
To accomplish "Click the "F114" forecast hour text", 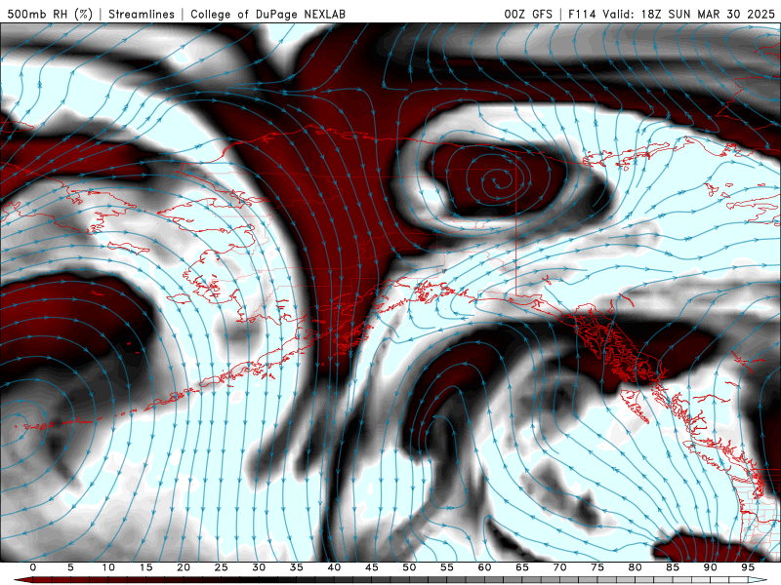I will 582,14.
